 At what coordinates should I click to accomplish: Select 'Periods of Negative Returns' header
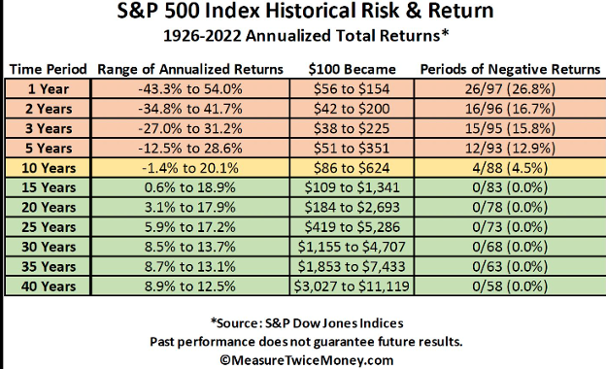tap(510, 69)
